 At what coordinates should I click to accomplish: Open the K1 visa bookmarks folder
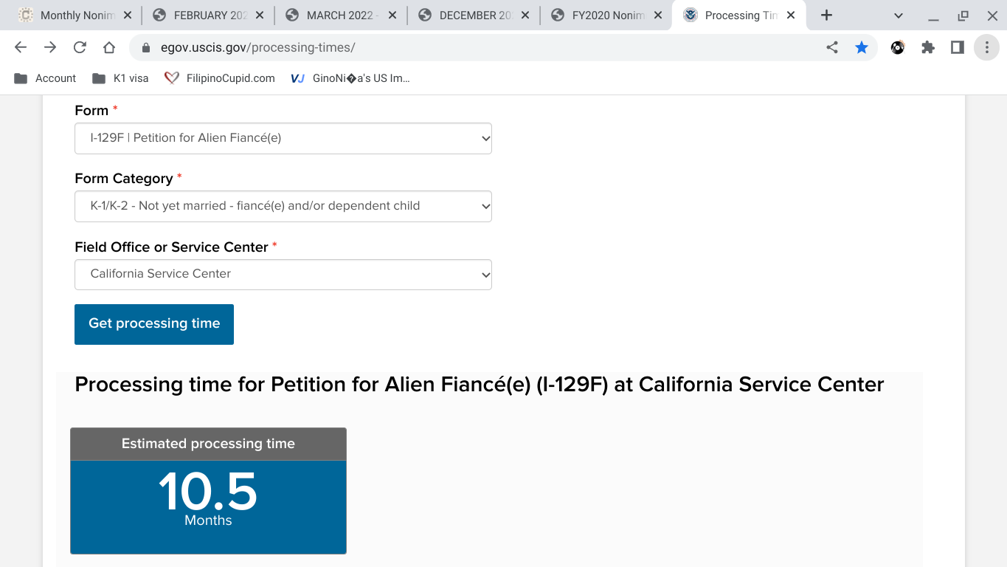tap(120, 78)
